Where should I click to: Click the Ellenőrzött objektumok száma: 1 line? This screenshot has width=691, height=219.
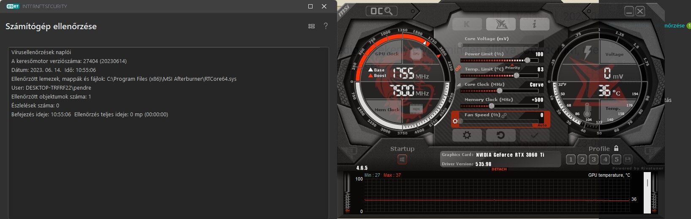click(x=51, y=96)
